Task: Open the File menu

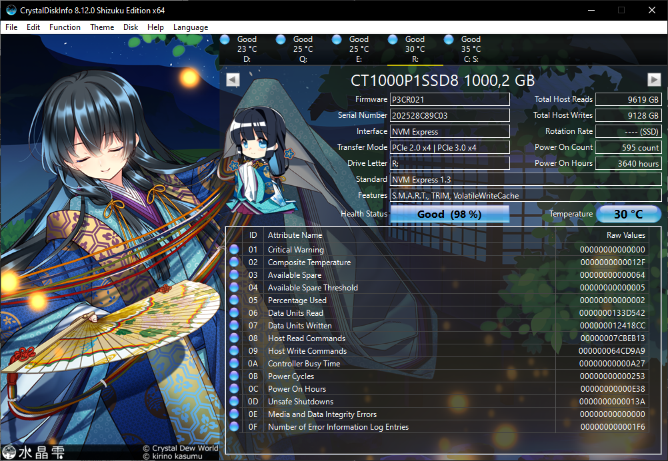Action: tap(11, 27)
